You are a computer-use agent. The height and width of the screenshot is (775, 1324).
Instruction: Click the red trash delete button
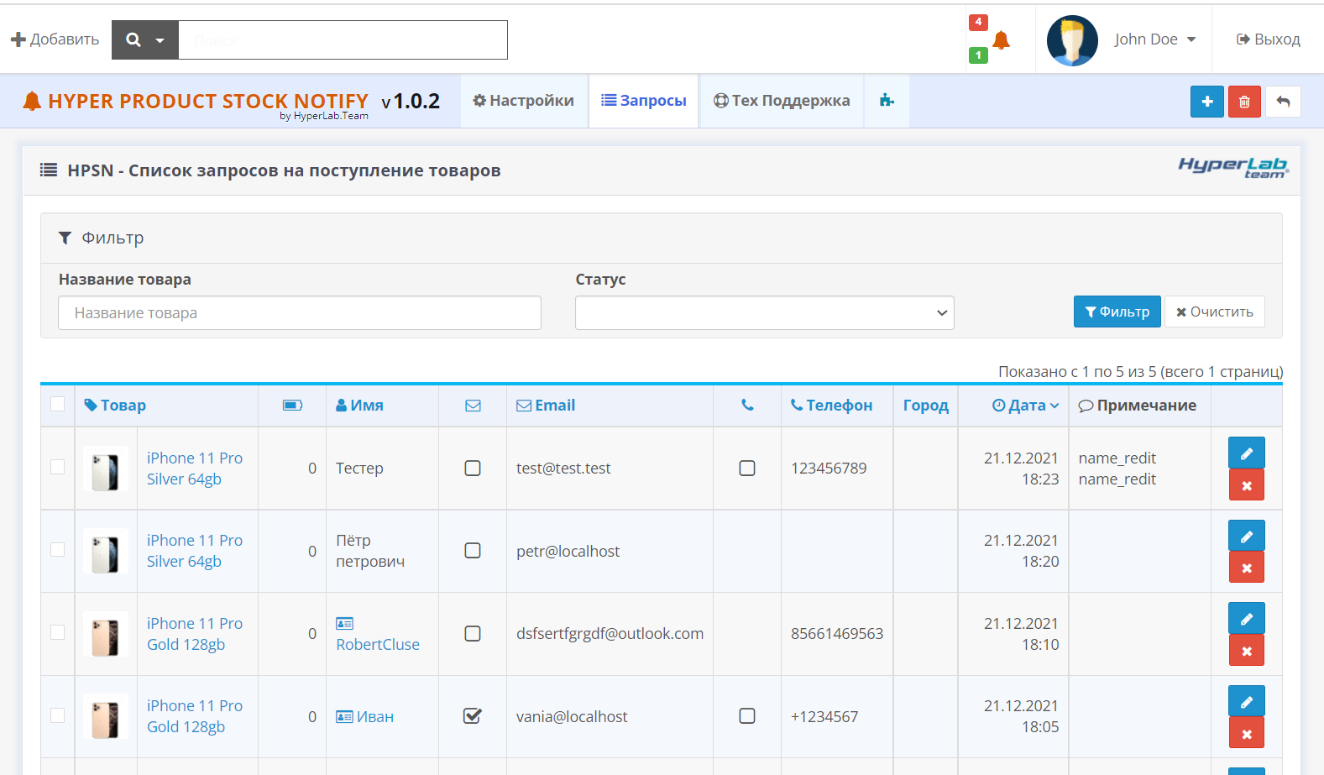[x=1244, y=102]
